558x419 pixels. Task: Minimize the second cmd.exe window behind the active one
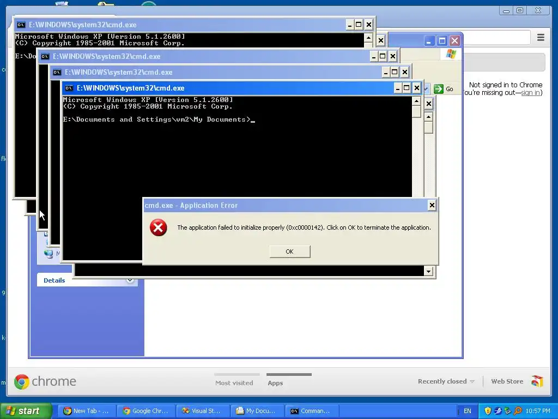coord(385,73)
